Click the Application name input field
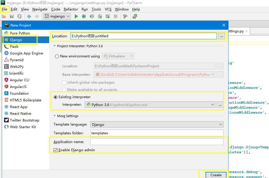 157,142
